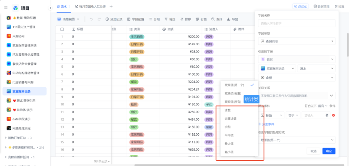This screenshot has height=166, width=349.
Task: Choose 求和 from the popup list
Action: (239, 127)
